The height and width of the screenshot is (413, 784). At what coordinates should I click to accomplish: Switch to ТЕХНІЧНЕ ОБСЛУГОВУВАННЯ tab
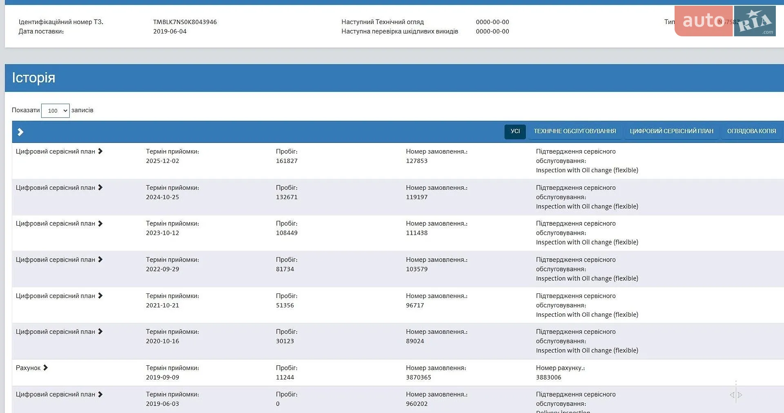[575, 131]
